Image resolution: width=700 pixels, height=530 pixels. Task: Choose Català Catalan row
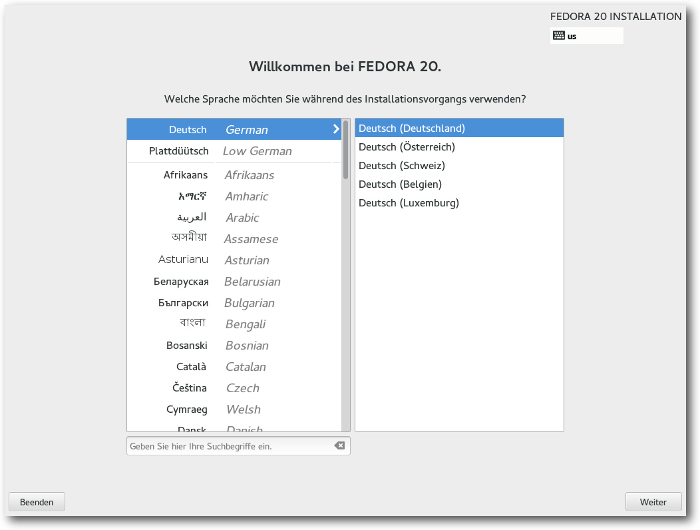pyautogui.click(x=234, y=367)
